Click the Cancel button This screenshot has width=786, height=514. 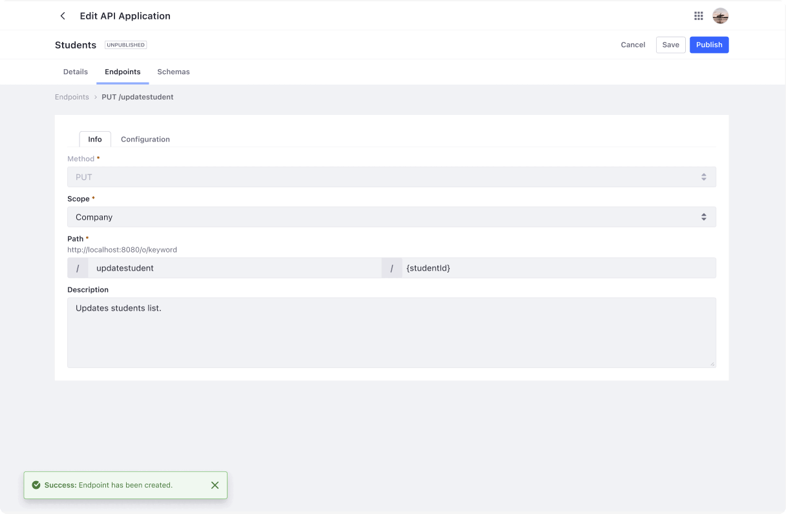pyautogui.click(x=633, y=45)
